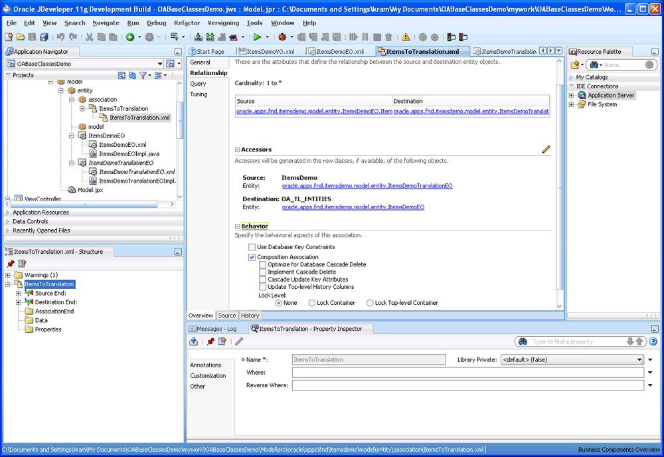The image size is (664, 457).
Task: Collapse the Behavior section
Action: 238,226
